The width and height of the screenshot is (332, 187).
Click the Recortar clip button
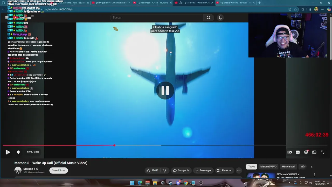tap(224, 170)
